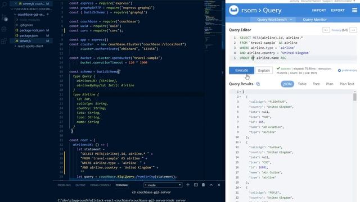Create a new terminal with plus icon
Screen dimensions: 360x202
(x=188, y=185)
